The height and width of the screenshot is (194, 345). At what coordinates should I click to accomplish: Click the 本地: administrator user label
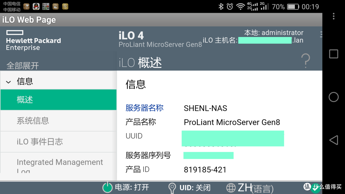274,33
